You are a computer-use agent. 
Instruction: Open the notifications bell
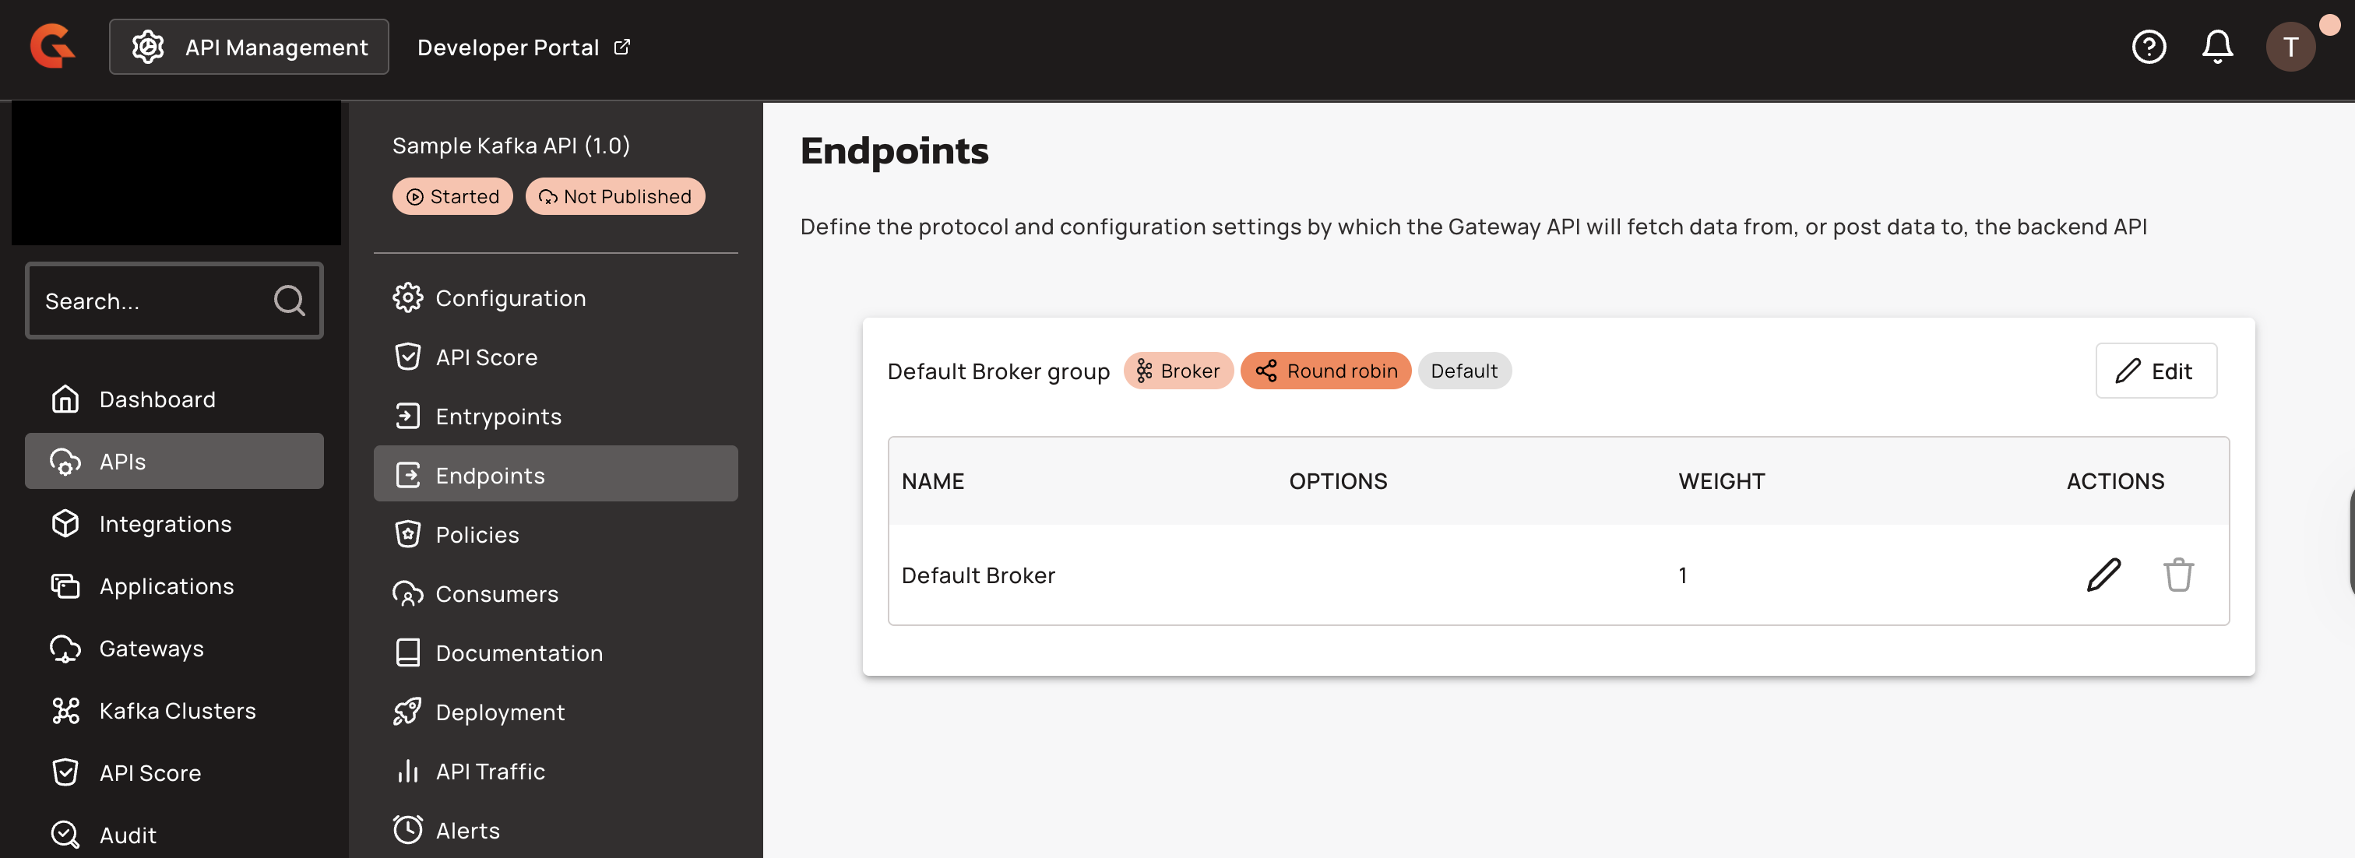[x=2217, y=47]
